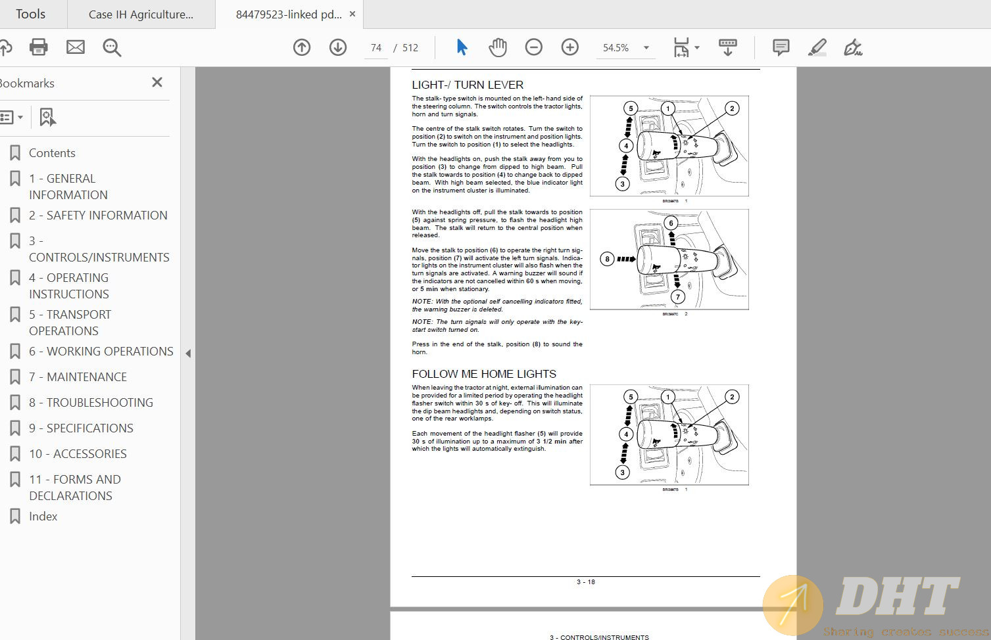Open the Tools tab
Viewport: 991px width, 640px height.
pyautogui.click(x=31, y=14)
